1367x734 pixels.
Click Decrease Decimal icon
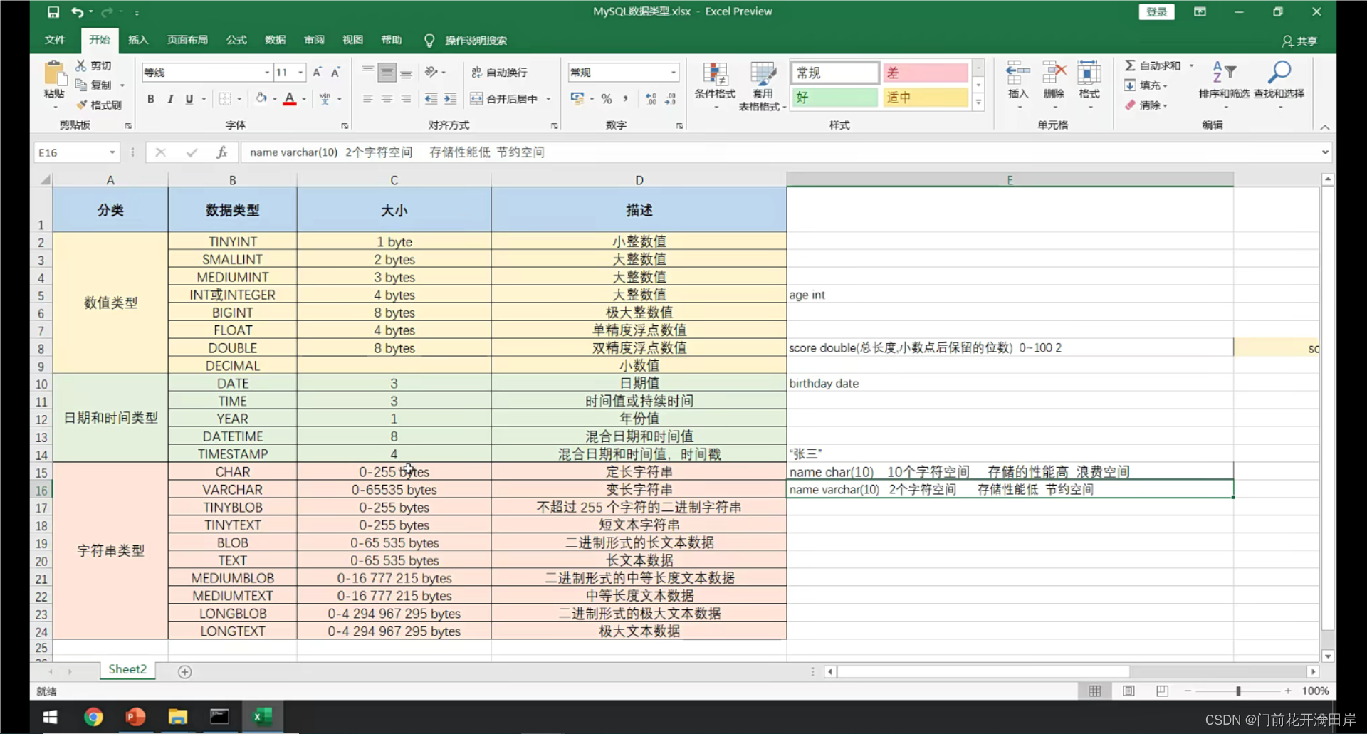pyautogui.click(x=670, y=99)
